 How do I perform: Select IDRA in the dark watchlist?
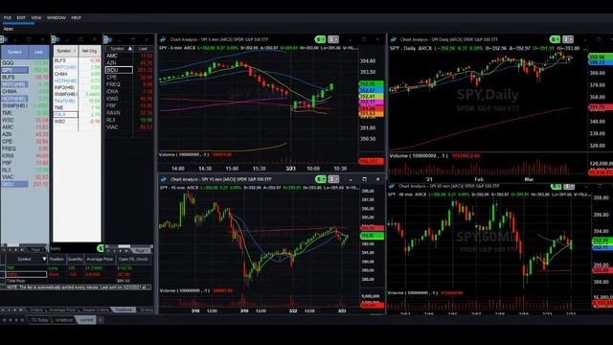pos(128,91)
